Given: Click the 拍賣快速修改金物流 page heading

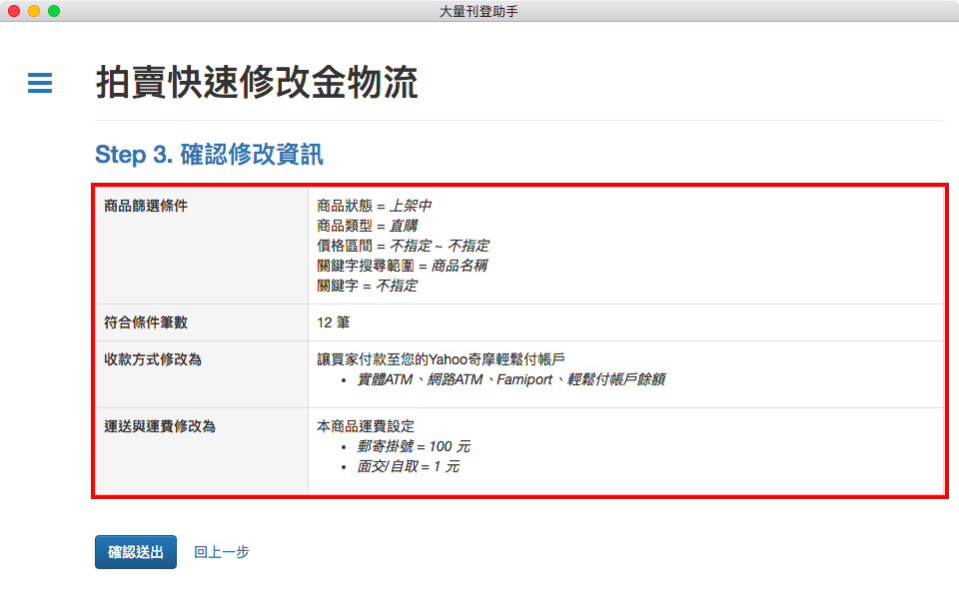Looking at the screenshot, I should pyautogui.click(x=257, y=84).
